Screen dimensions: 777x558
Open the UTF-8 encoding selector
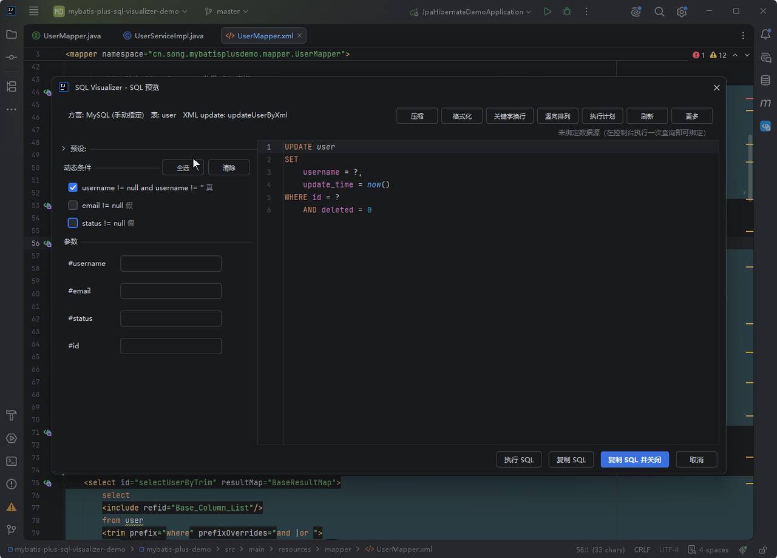(x=668, y=550)
